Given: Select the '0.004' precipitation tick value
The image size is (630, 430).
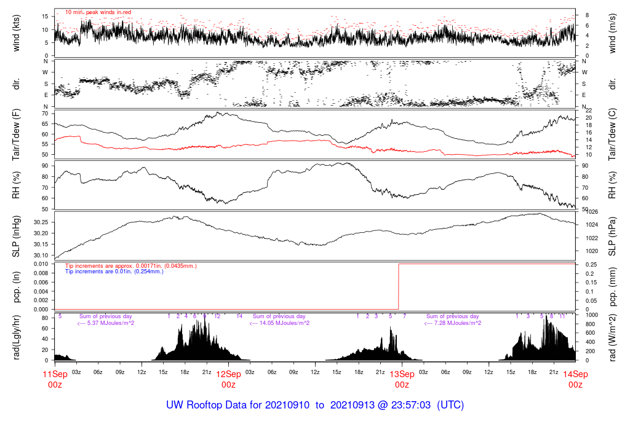Looking at the screenshot, I should pyautogui.click(x=41, y=291).
